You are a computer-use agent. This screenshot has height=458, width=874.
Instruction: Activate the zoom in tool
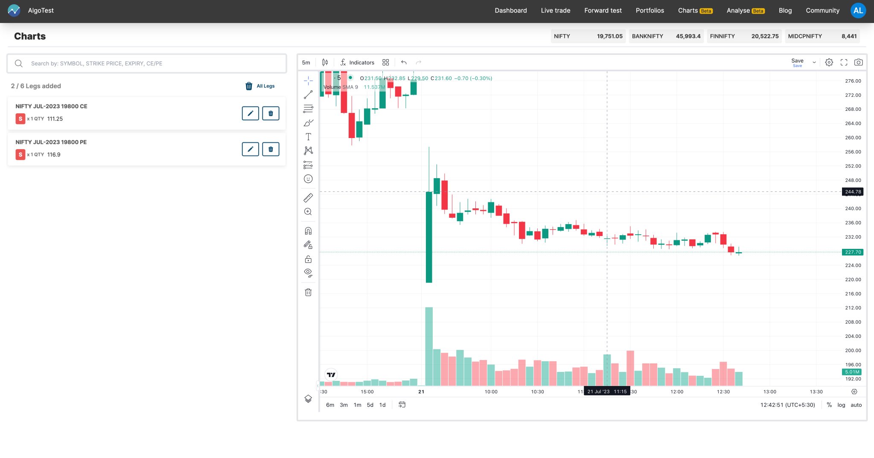click(308, 212)
